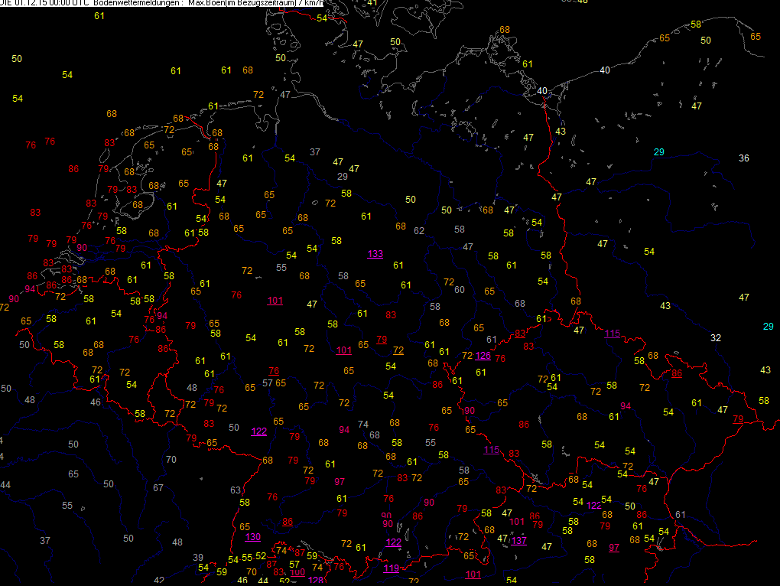Image resolution: width=780 pixels, height=586 pixels.
Task: Click the gray 67 station reading
Action: [158, 488]
